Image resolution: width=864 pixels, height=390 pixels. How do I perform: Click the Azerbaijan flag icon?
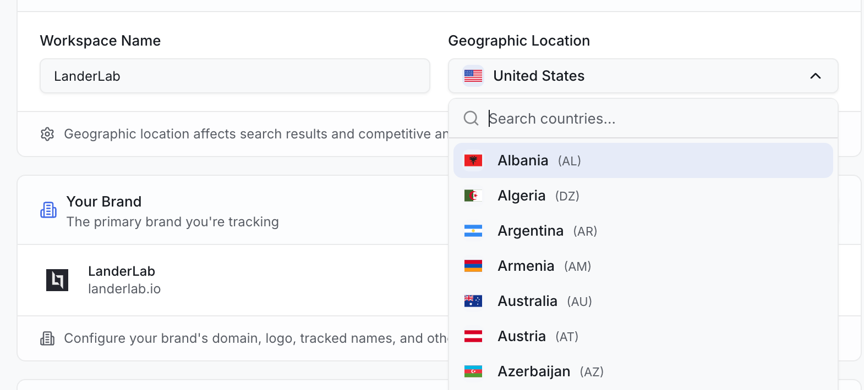tap(473, 371)
